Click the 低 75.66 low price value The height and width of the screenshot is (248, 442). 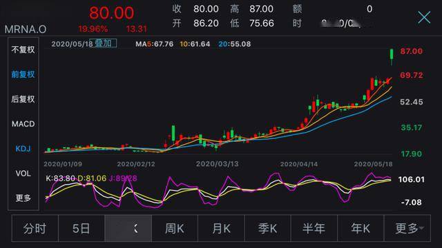[x=262, y=23]
